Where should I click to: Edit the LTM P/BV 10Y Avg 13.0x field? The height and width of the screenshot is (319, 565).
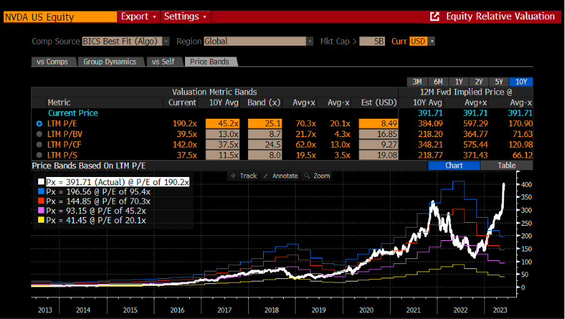coord(222,134)
